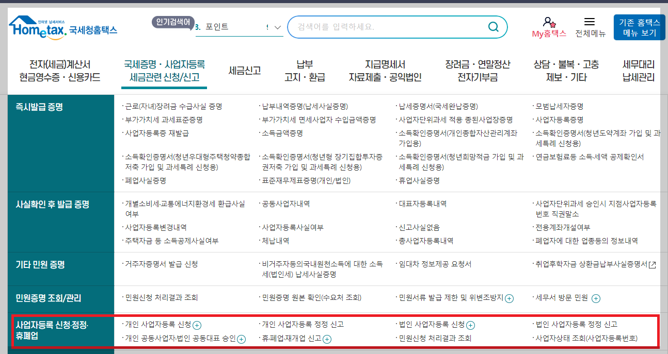The image size is (668, 354).
Task: Click 기존 홈택스 메뉴 보기 button
Action: tap(640, 27)
